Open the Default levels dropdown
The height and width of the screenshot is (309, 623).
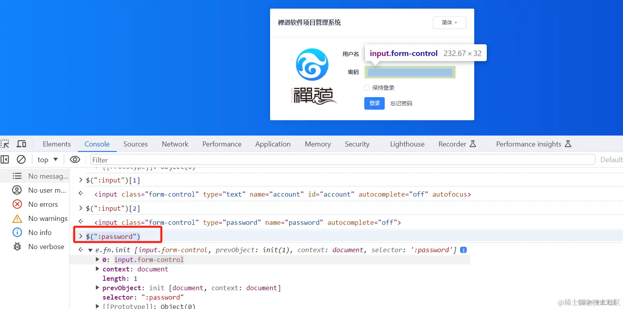611,159
